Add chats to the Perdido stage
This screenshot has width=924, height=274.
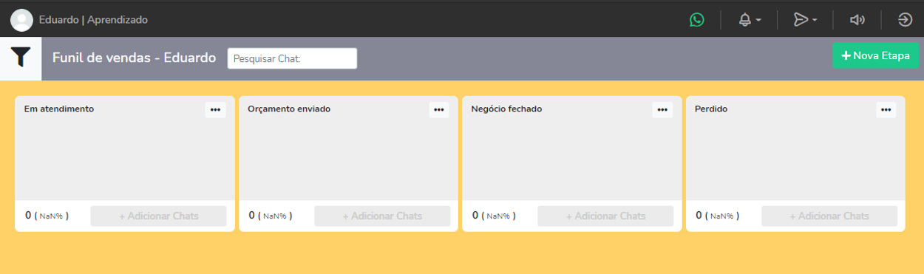pos(829,216)
